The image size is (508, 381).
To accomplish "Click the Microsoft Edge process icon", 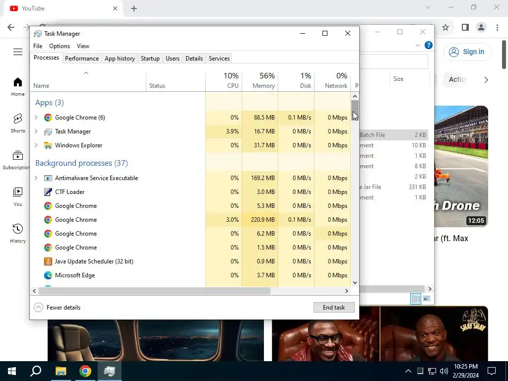I will (x=48, y=275).
